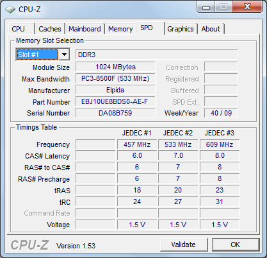The height and width of the screenshot is (258, 267).
Task: Click the JEDEC #3 voltage 1.5 V cell
Action: pos(220,225)
